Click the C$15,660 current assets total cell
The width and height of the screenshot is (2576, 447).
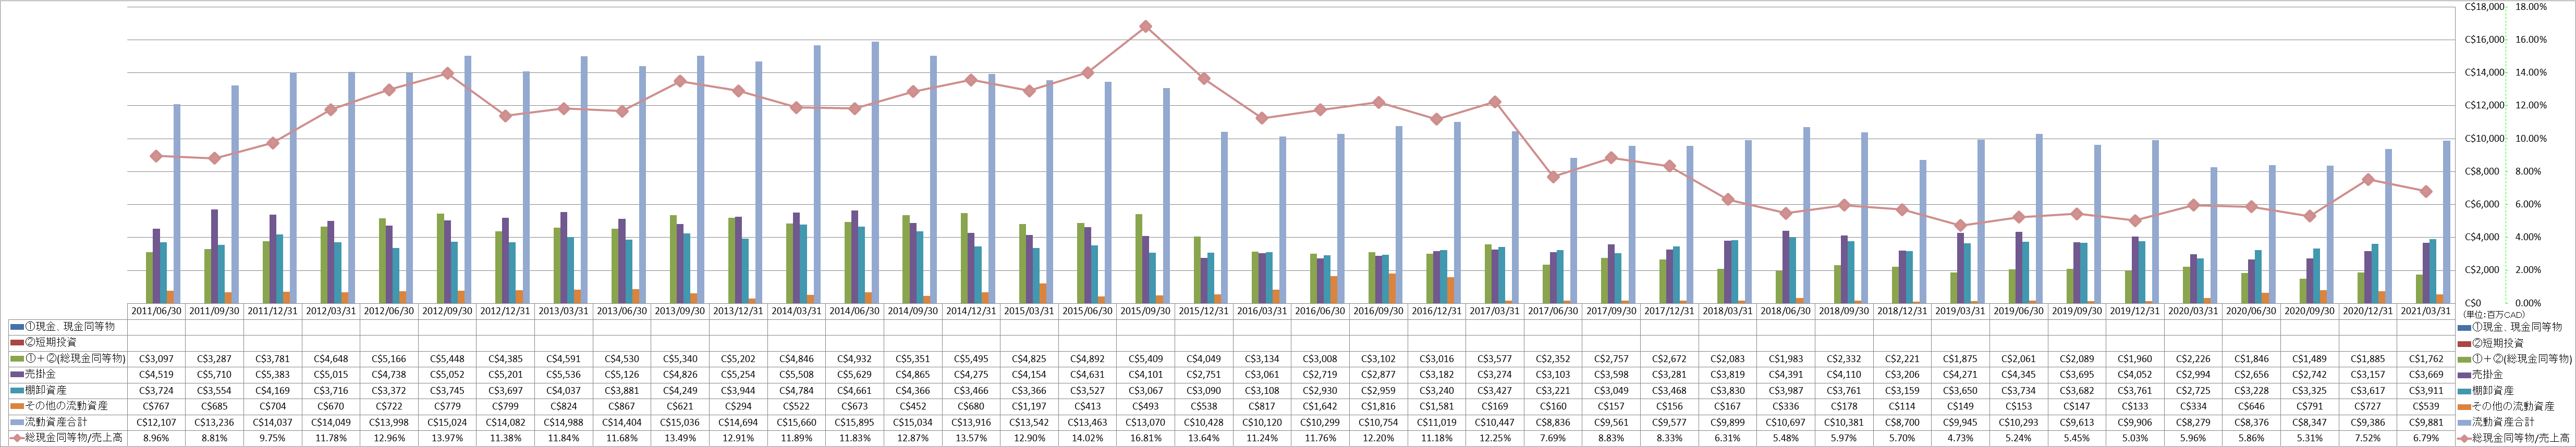coord(797,423)
